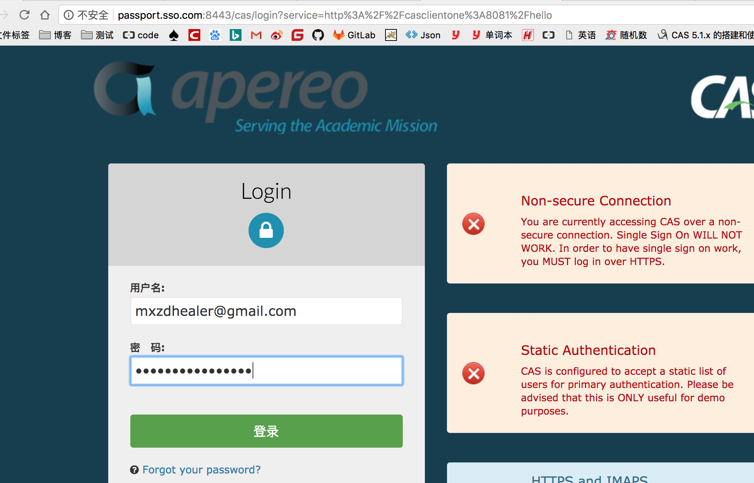Open the Gmail bookmark icon

(256, 35)
